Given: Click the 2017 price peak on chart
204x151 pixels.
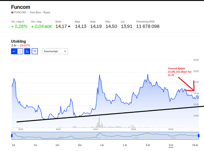Looking at the screenshot, I should click(x=100, y=75).
